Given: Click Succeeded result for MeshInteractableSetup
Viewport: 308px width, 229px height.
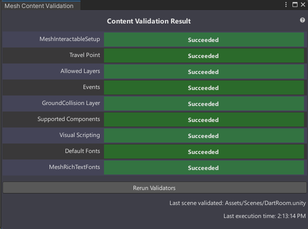Looking at the screenshot, I should pyautogui.click(x=204, y=39).
